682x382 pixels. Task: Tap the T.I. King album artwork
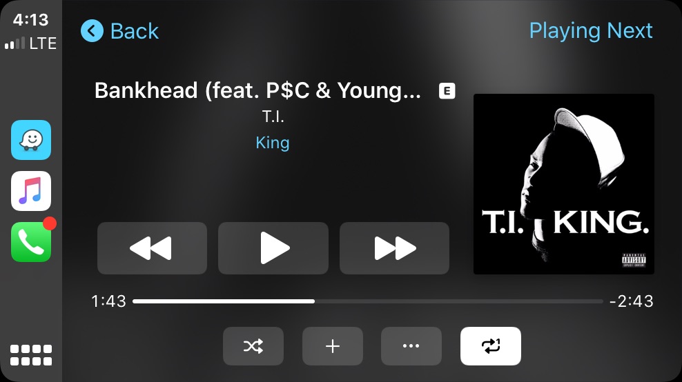tap(564, 184)
